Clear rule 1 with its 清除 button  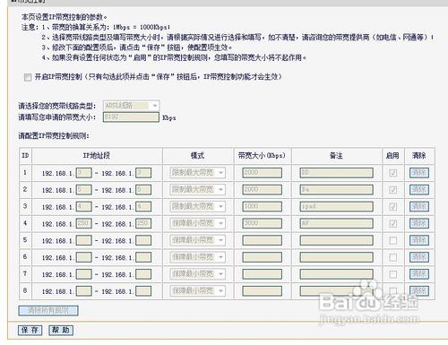click(419, 173)
